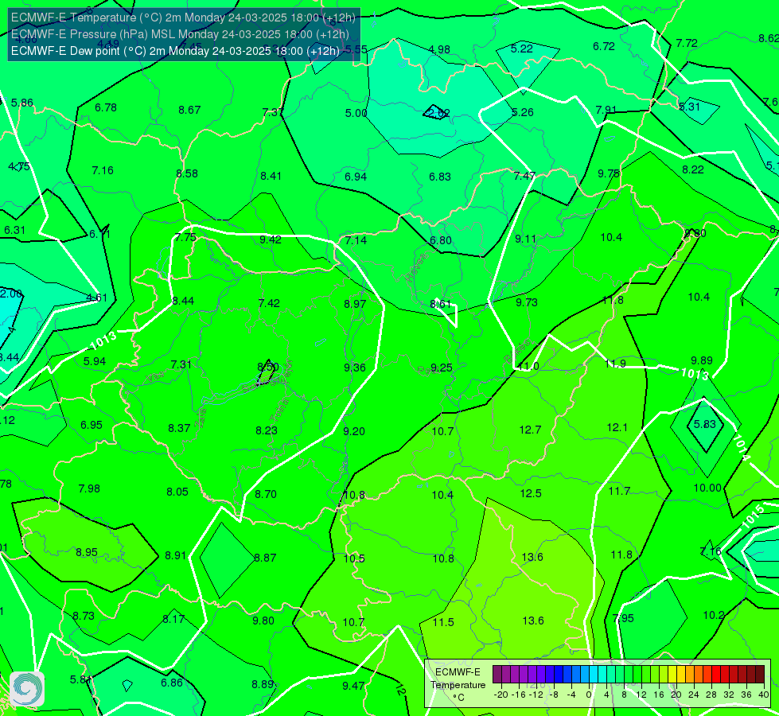Click the 6.78 data point
The height and width of the screenshot is (716, 779).
point(106,108)
